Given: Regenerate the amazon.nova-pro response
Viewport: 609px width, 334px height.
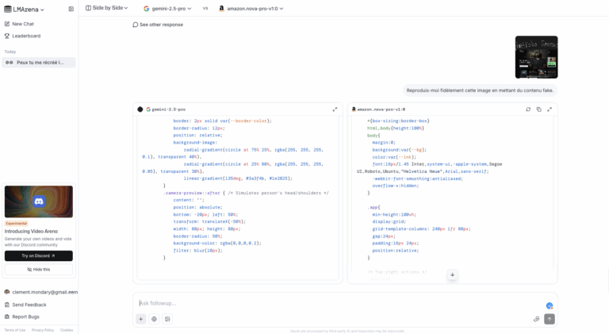Looking at the screenshot, I should (528, 109).
